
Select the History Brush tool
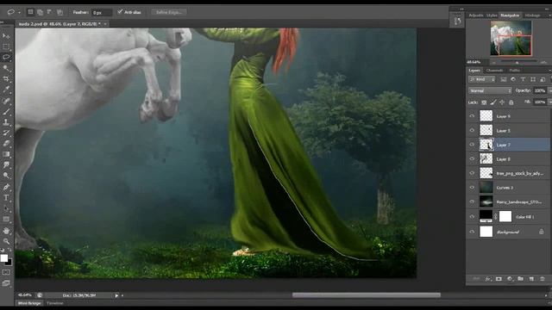[x=6, y=133]
